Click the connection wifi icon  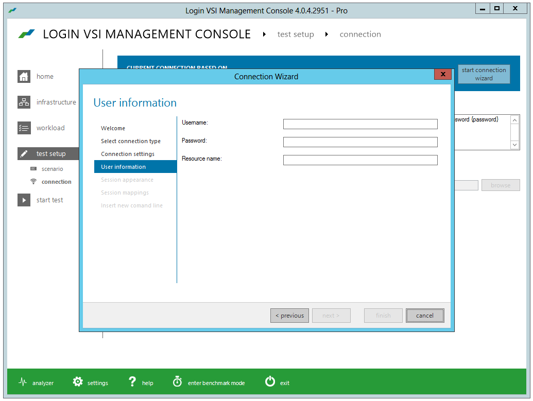coord(33,182)
